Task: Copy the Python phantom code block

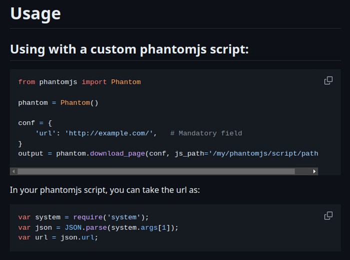Action: pyautogui.click(x=328, y=80)
